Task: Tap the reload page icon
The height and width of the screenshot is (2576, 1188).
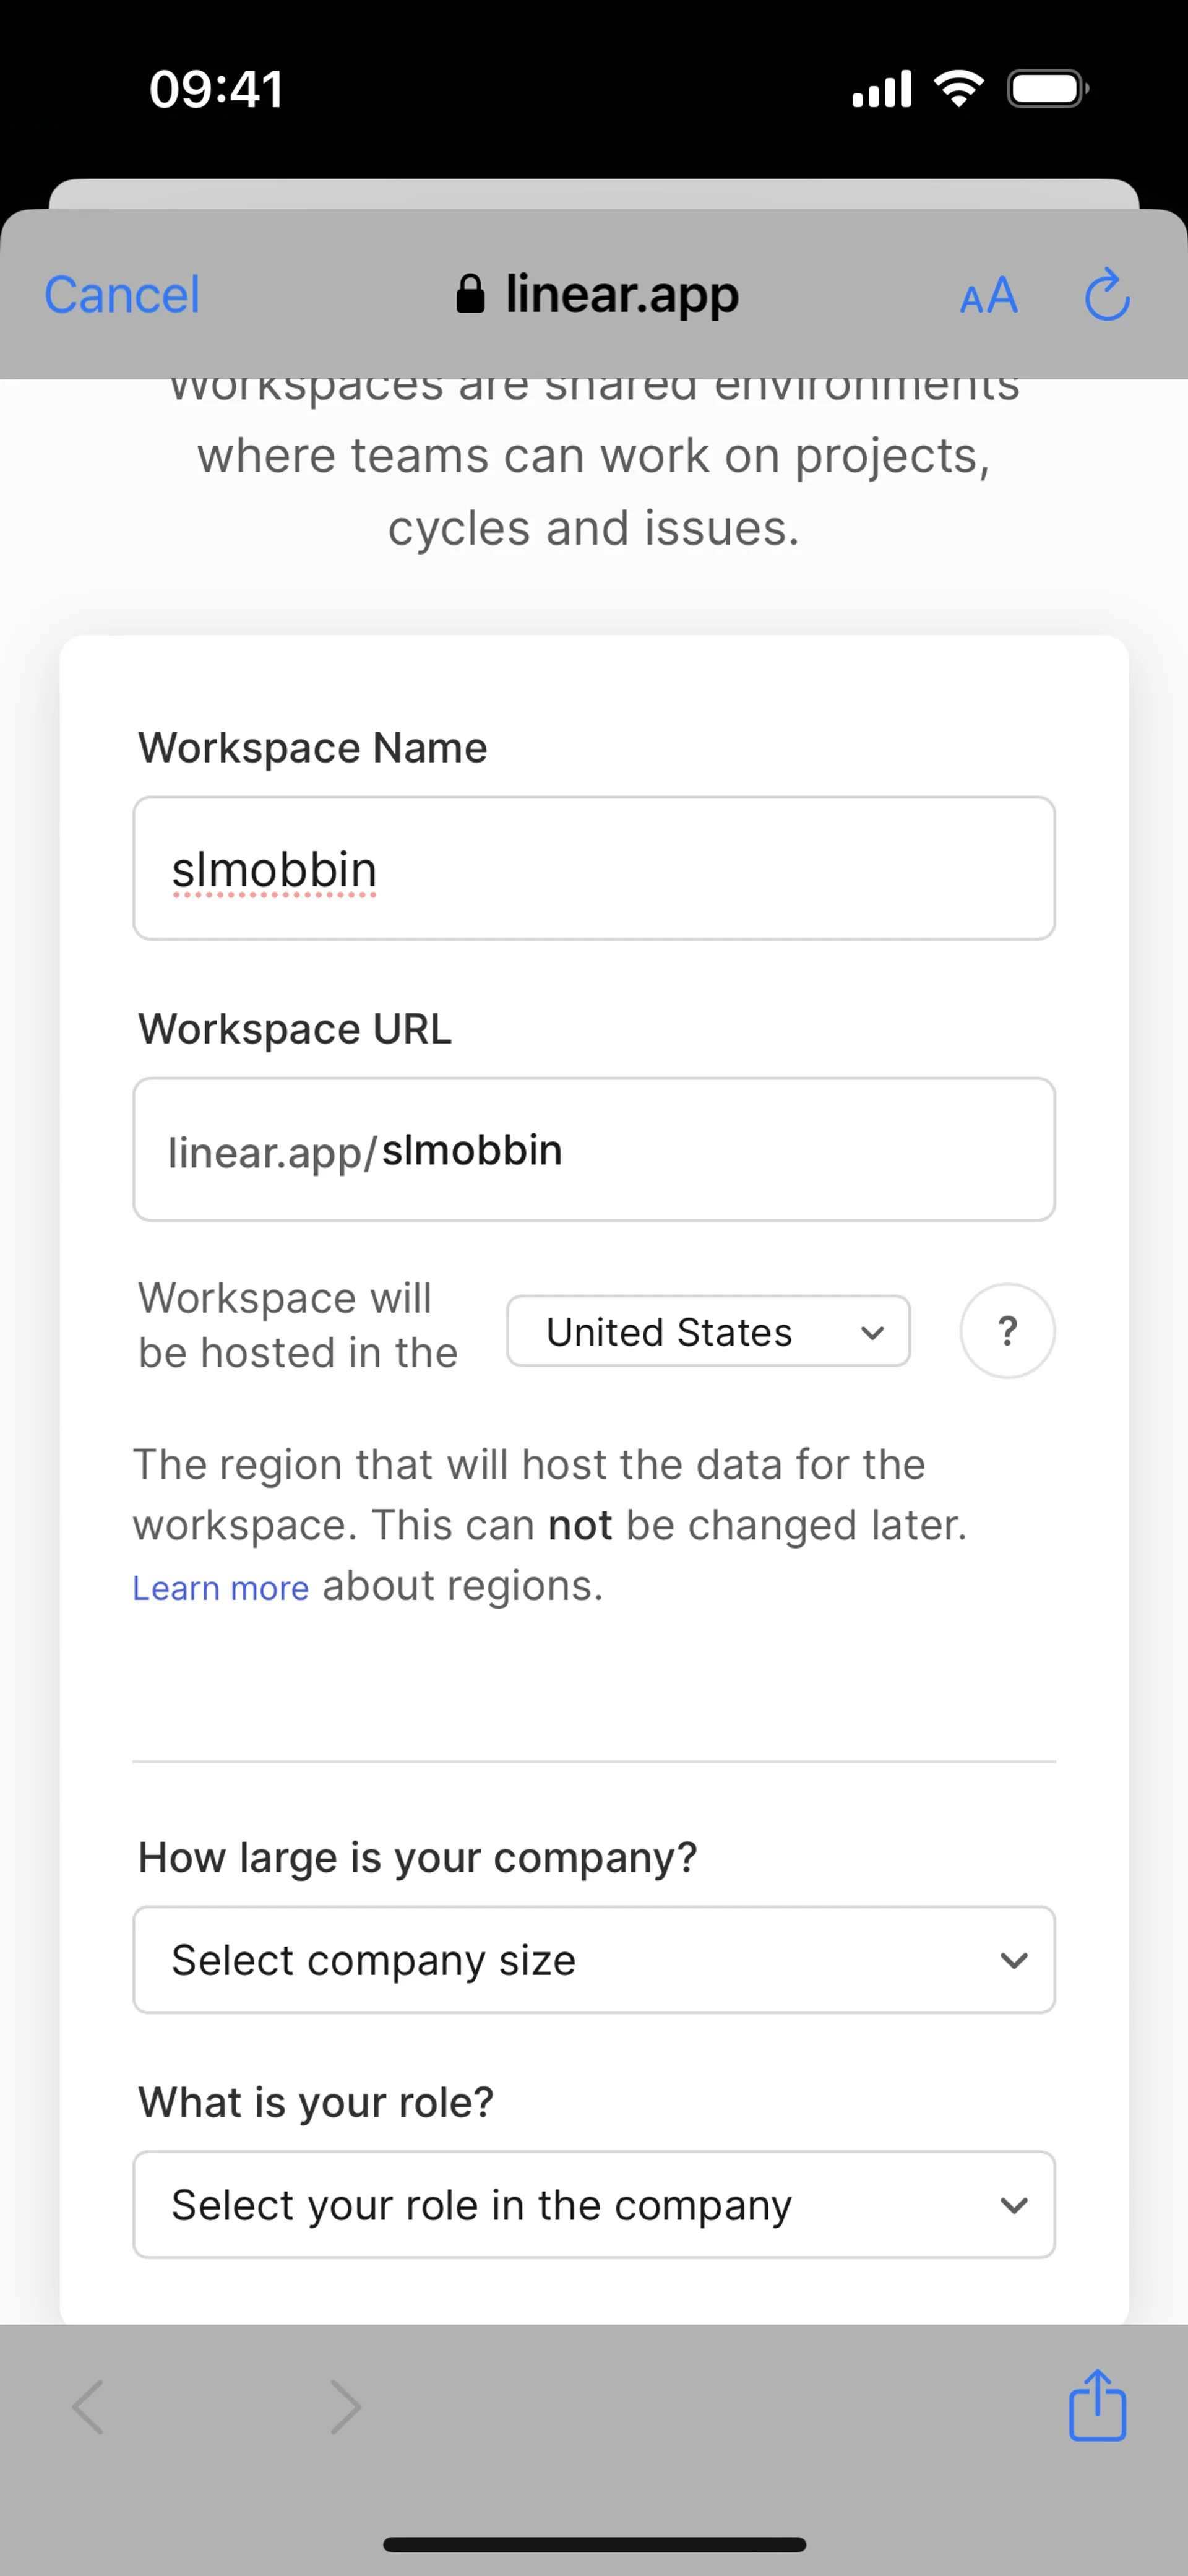Action: click(1107, 295)
